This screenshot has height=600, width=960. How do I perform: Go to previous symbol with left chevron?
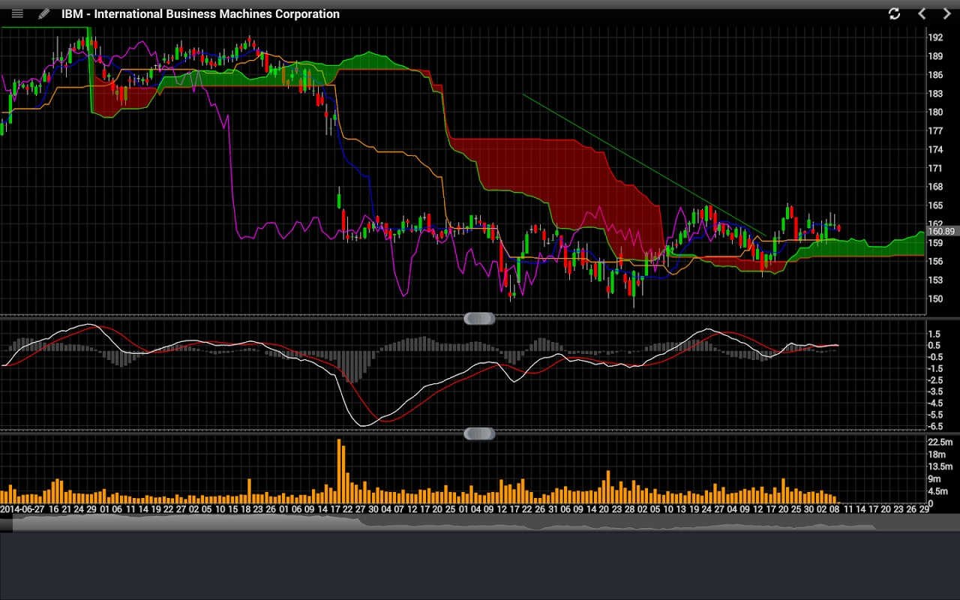pyautogui.click(x=922, y=13)
